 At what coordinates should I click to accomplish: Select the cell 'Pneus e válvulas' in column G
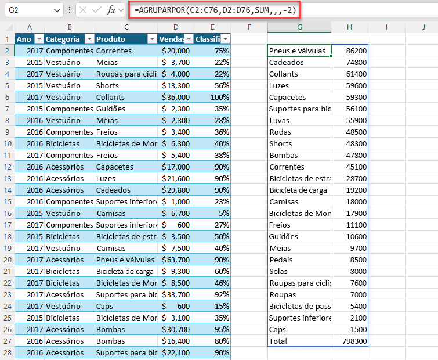point(299,51)
